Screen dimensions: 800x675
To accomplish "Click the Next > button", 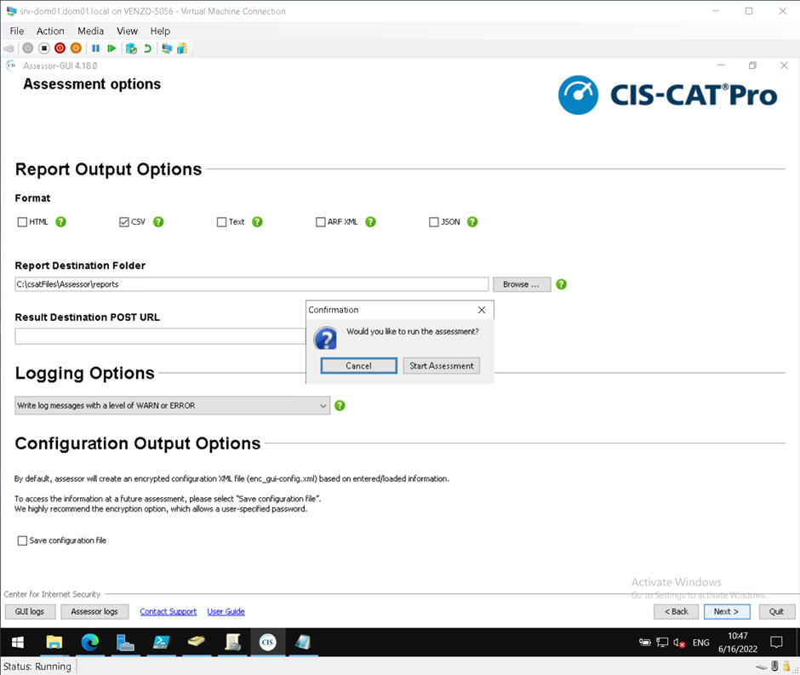I will (727, 612).
